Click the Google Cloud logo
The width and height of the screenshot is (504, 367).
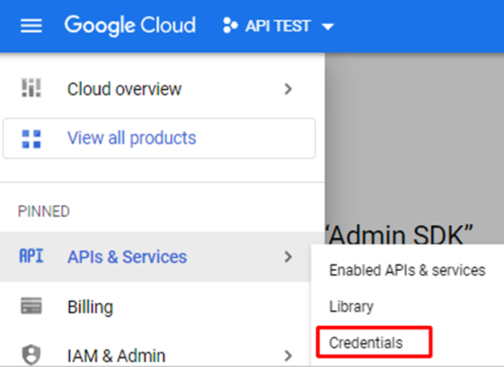(130, 26)
